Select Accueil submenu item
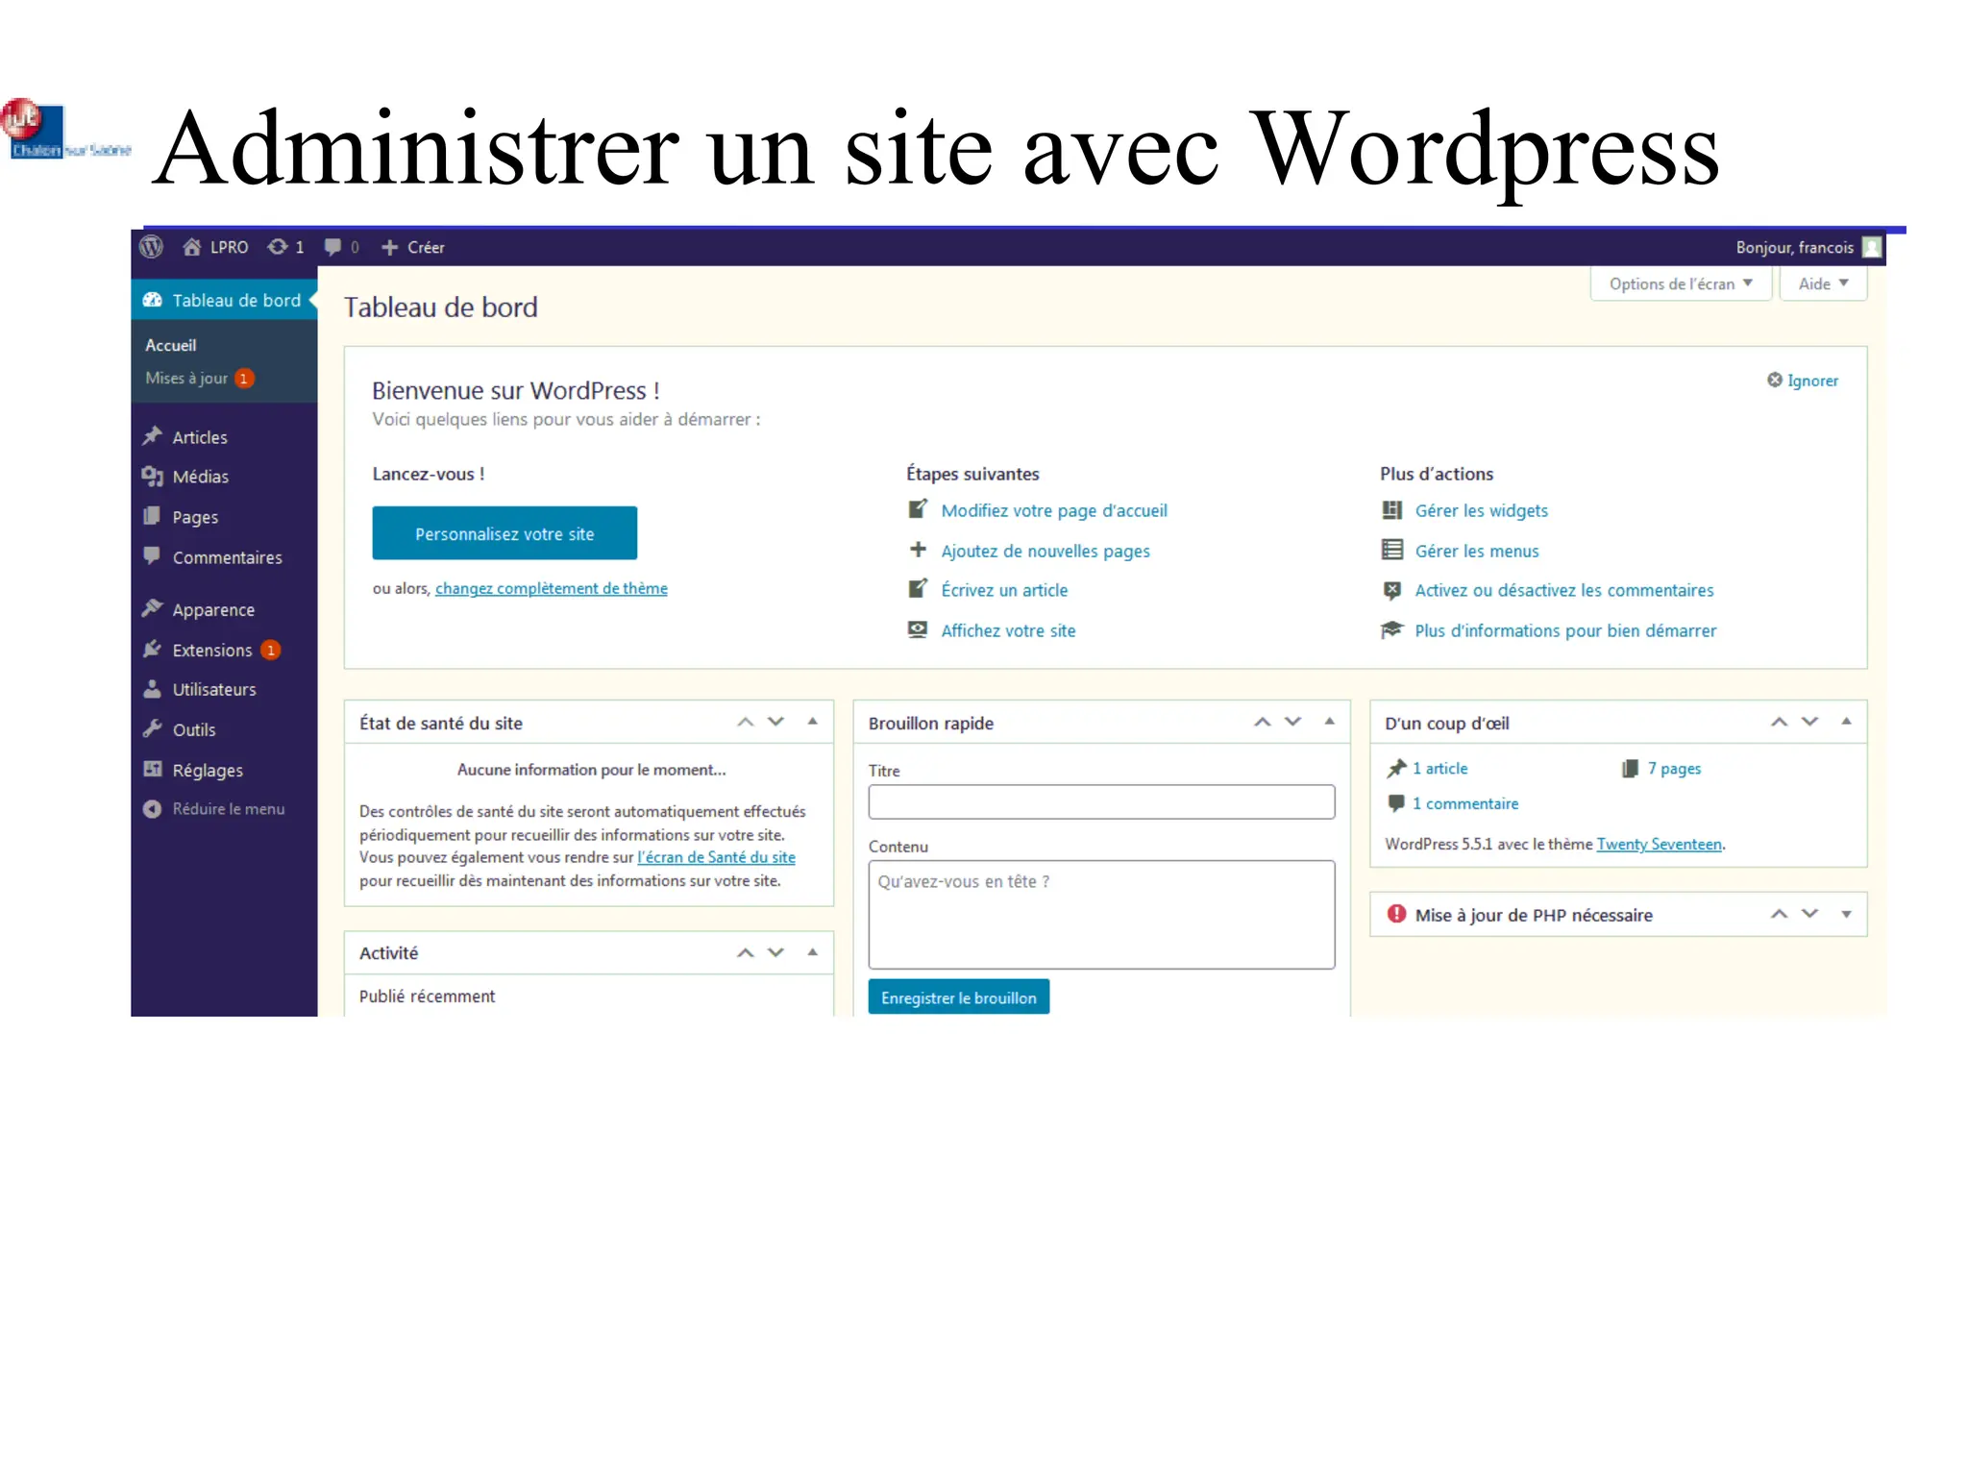 click(171, 345)
